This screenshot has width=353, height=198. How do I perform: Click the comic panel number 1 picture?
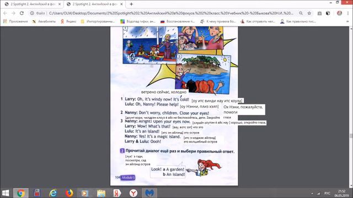click(x=151, y=45)
